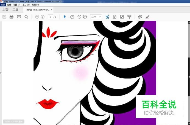Send file by email envelope icon
Screen dimensions: 190x125
point(19,17)
